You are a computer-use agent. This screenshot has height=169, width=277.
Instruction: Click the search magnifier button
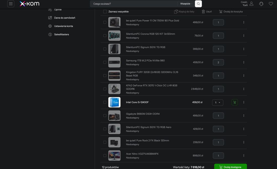point(198,4)
